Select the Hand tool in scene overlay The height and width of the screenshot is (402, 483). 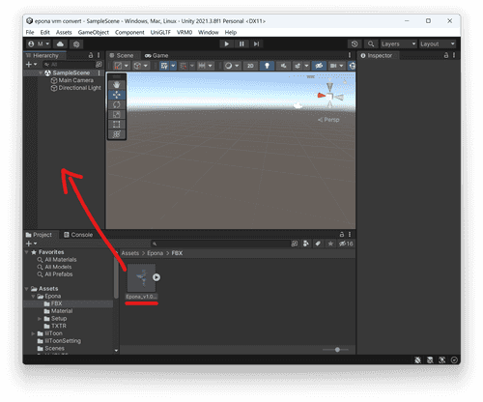(x=116, y=85)
